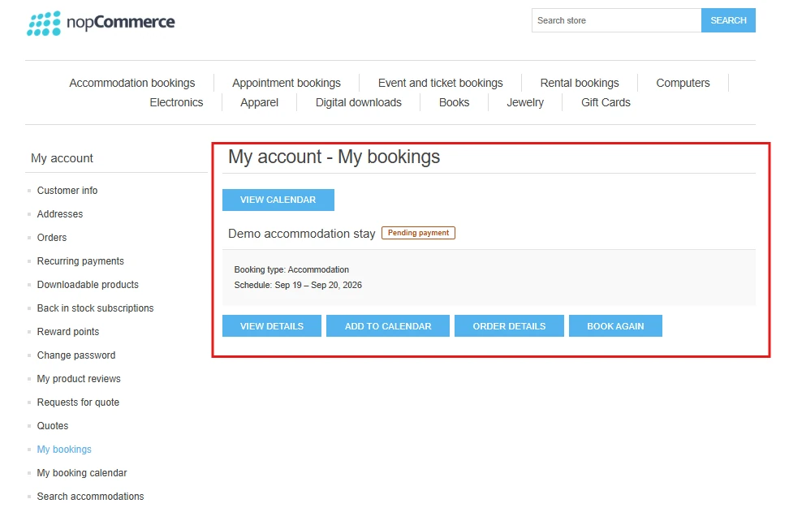Open the Jewelry category
The image size is (789, 525).
click(525, 102)
